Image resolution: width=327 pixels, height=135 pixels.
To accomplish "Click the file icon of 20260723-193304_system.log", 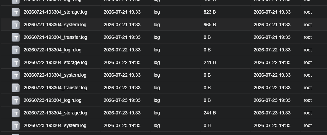I will coord(16,126).
